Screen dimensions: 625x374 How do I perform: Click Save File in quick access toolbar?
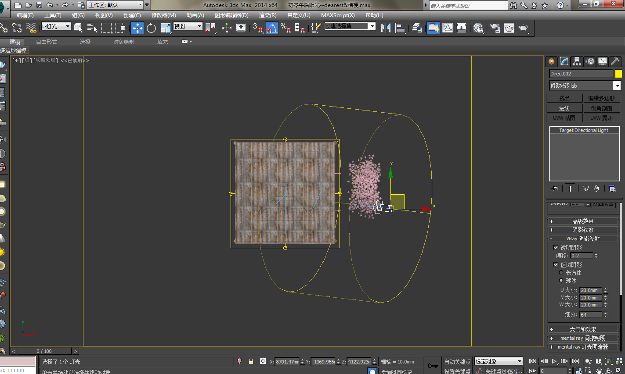click(x=39, y=5)
